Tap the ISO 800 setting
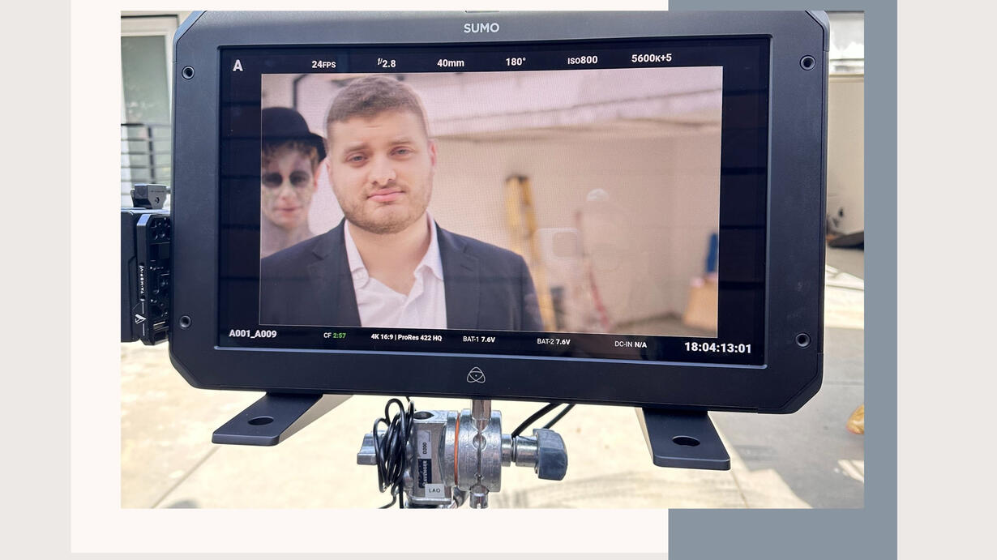Viewport: 997px width, 560px height. click(582, 60)
